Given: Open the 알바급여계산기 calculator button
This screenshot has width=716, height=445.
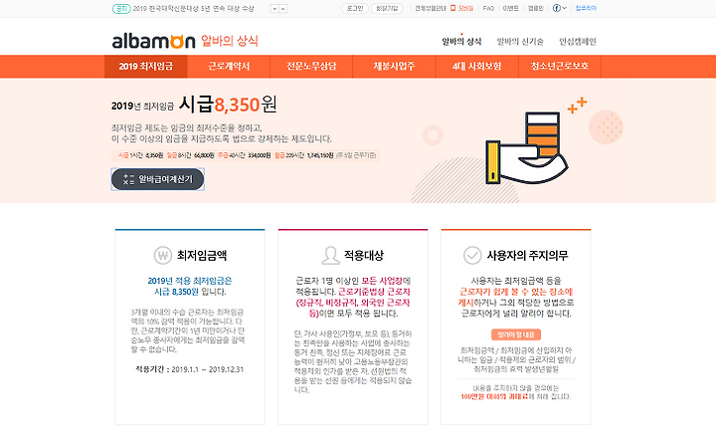Looking at the screenshot, I should pyautogui.click(x=157, y=179).
